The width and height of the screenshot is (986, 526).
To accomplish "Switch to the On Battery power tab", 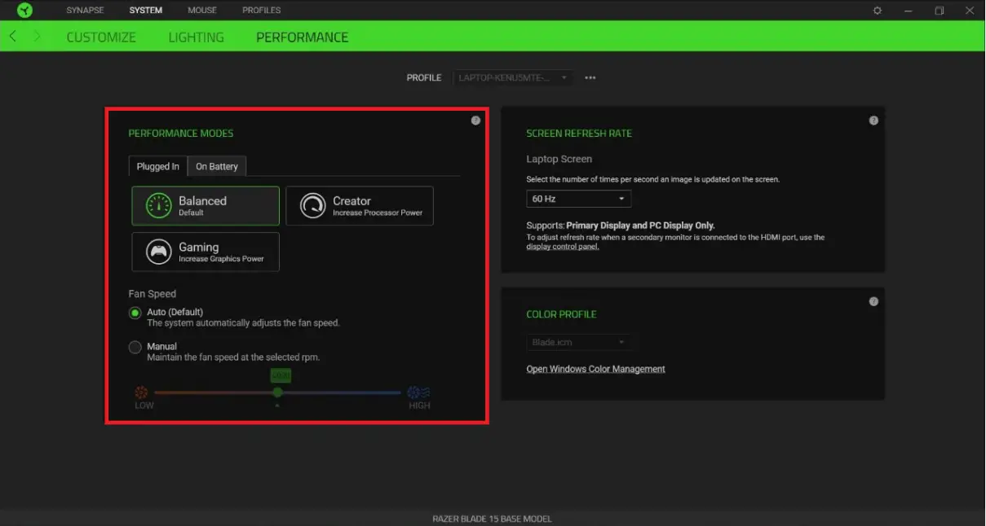I will (216, 166).
